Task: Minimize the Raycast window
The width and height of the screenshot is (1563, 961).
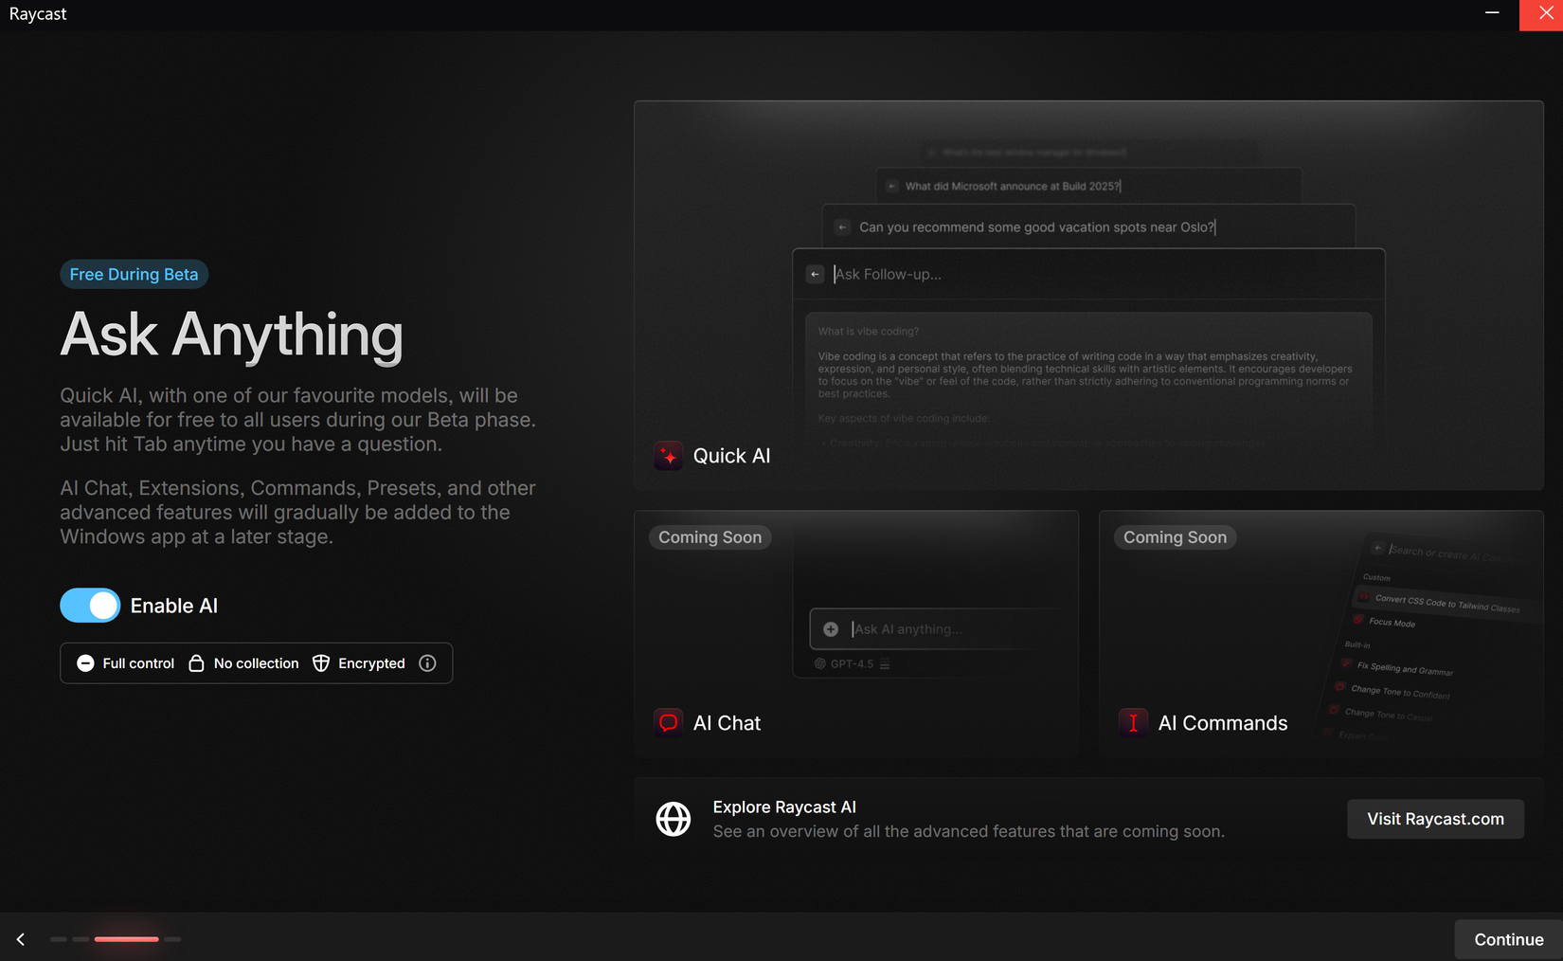Action: [1492, 13]
